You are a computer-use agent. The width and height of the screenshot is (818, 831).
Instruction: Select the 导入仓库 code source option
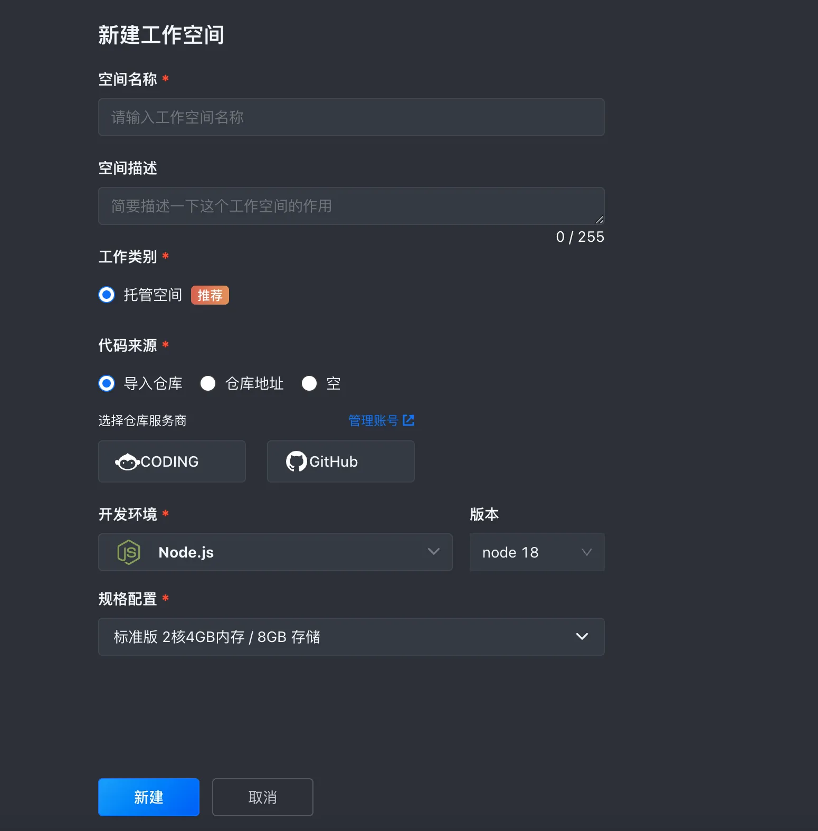coord(107,383)
